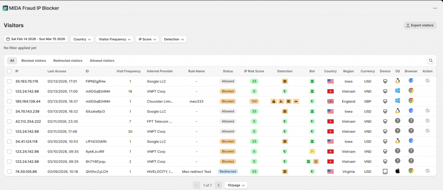Click the search icon above the table
443x190 pixels.
tap(430, 61)
